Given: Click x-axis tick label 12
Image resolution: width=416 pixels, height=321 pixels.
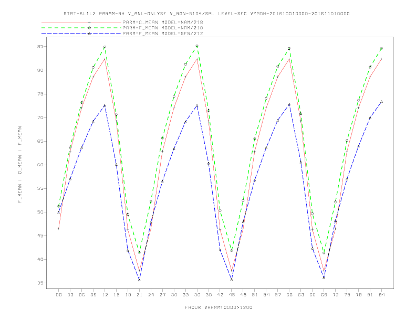Looking at the screenshot, I should pos(105,295).
